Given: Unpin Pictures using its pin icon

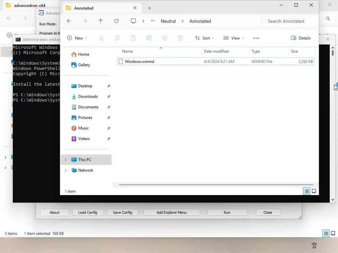Looking at the screenshot, I should tap(109, 118).
